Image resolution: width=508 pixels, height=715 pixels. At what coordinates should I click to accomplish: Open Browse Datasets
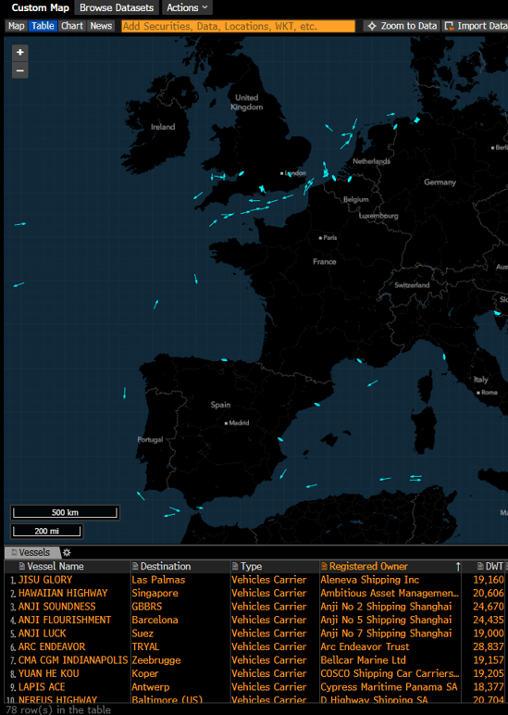[117, 7]
